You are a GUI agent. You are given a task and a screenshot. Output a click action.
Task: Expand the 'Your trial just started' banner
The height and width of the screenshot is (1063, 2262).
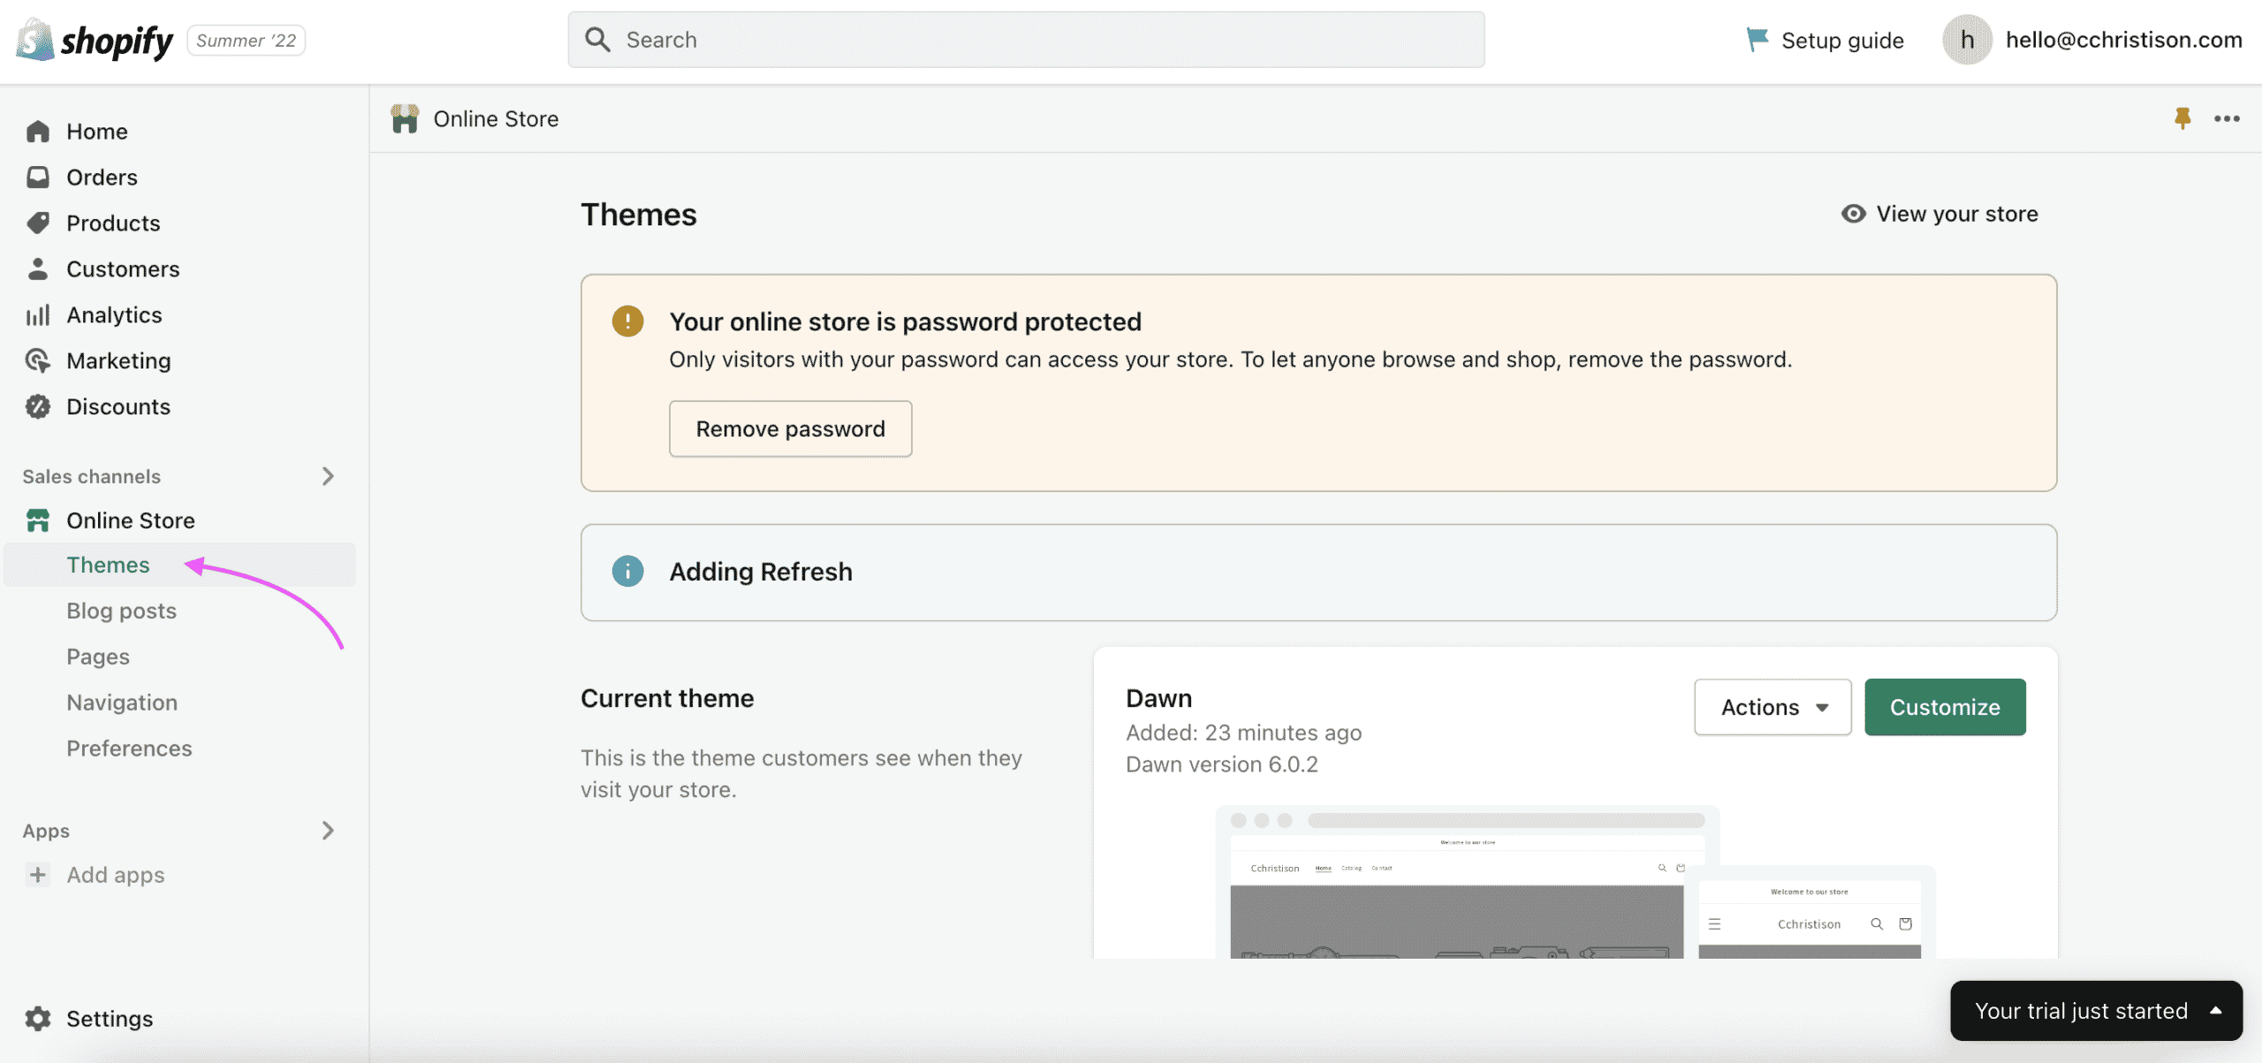(2095, 1011)
